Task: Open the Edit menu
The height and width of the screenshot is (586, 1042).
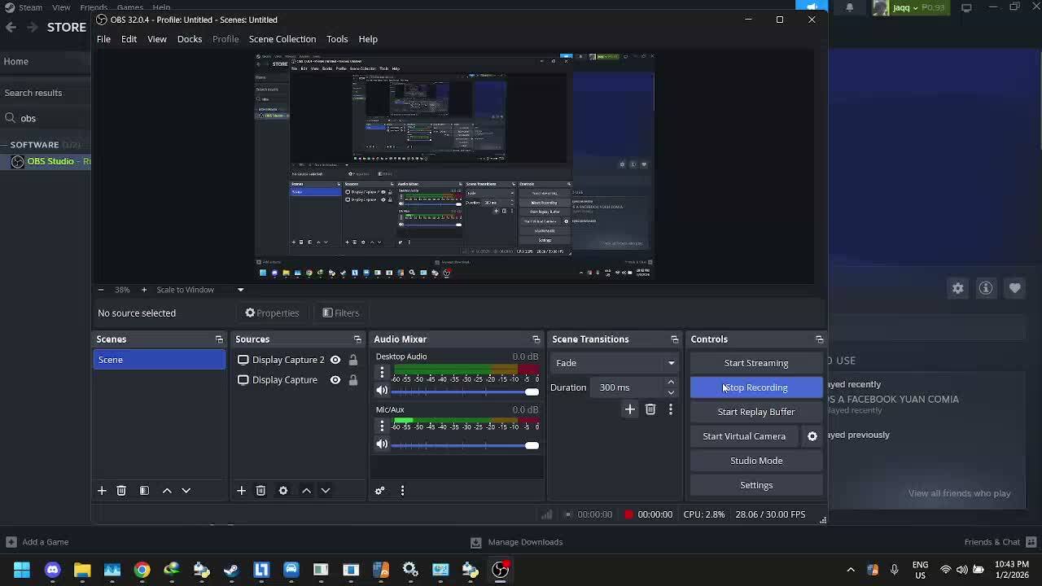Action: click(x=129, y=39)
